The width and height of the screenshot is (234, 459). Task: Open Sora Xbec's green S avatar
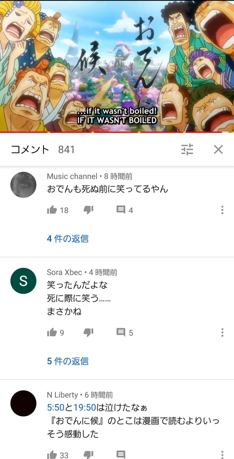(23, 281)
